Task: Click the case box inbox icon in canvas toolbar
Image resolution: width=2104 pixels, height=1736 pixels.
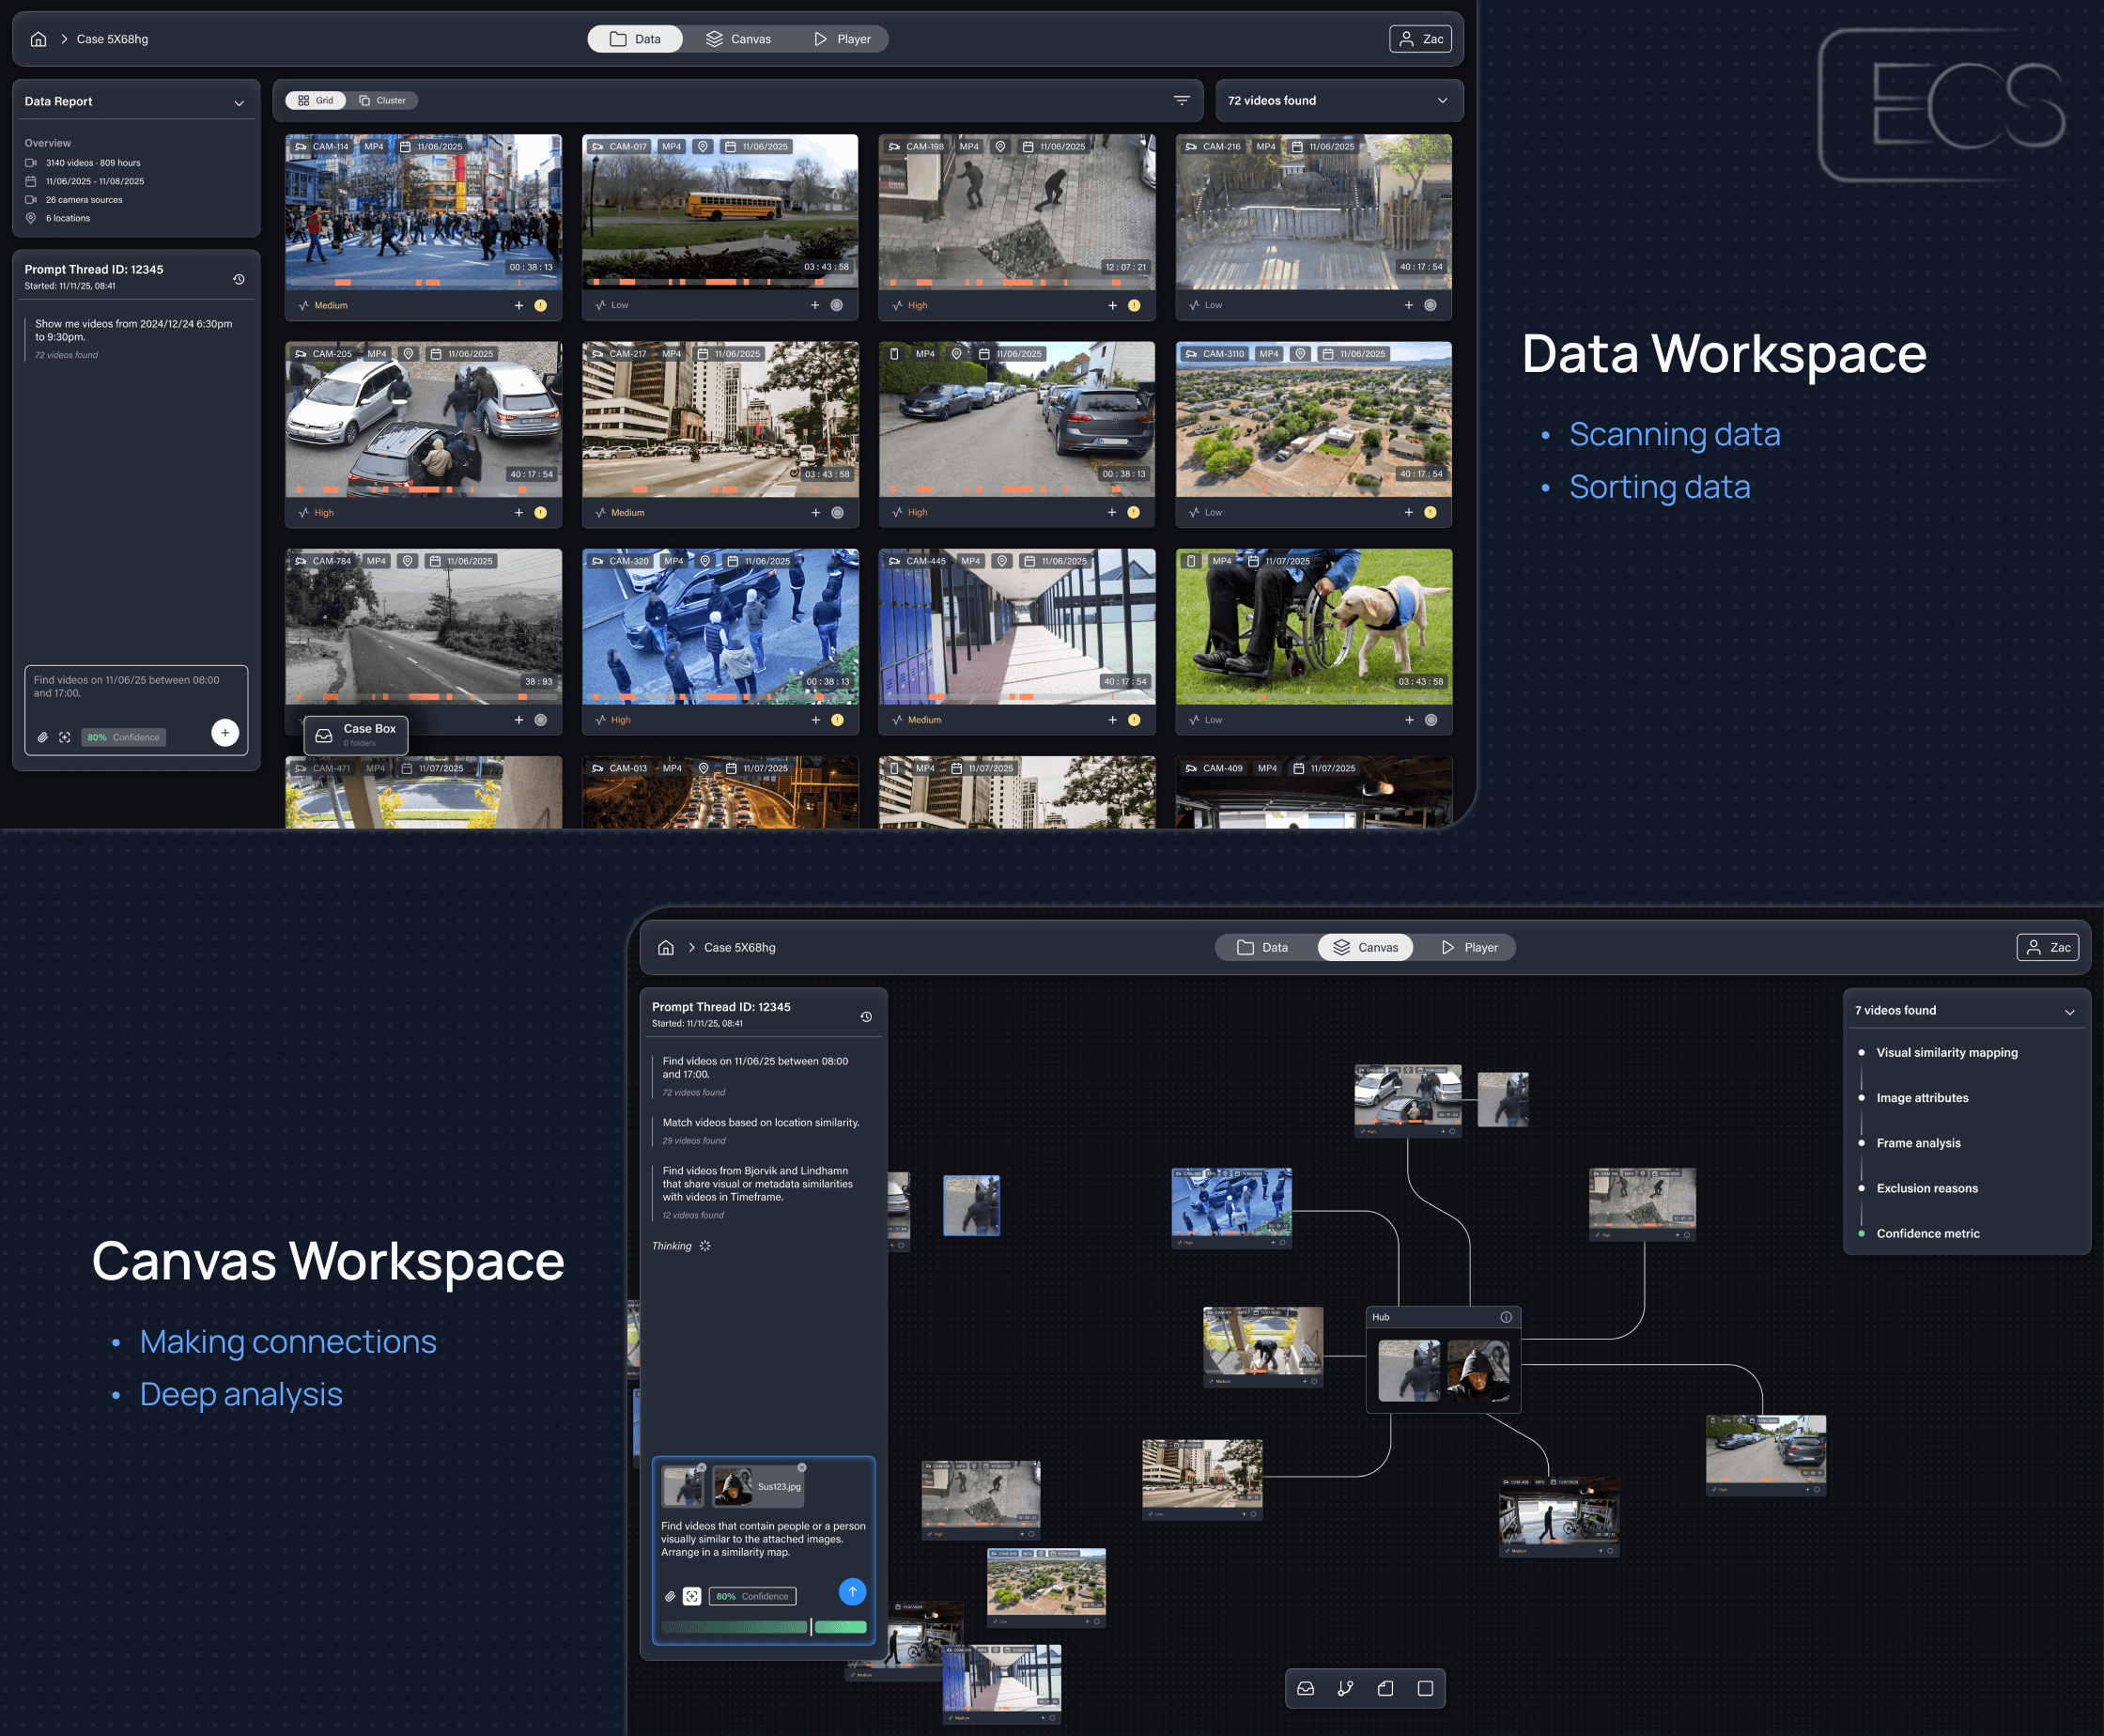Action: 1305,1688
